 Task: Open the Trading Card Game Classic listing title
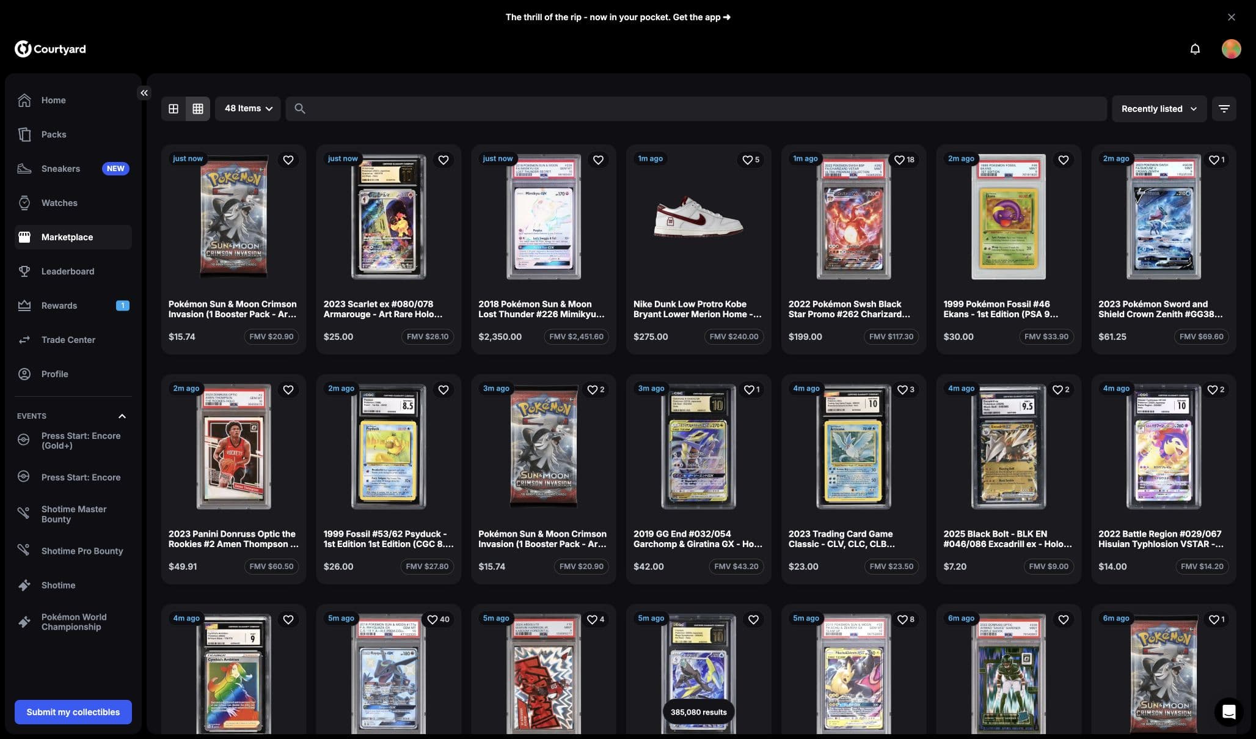click(841, 539)
